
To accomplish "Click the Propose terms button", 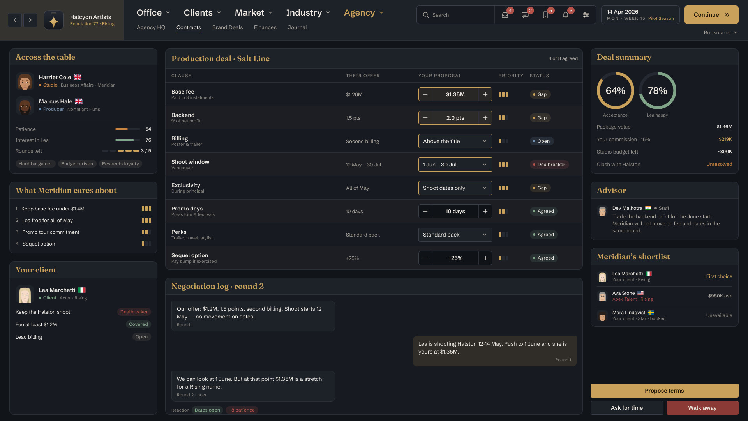I will click(664, 391).
